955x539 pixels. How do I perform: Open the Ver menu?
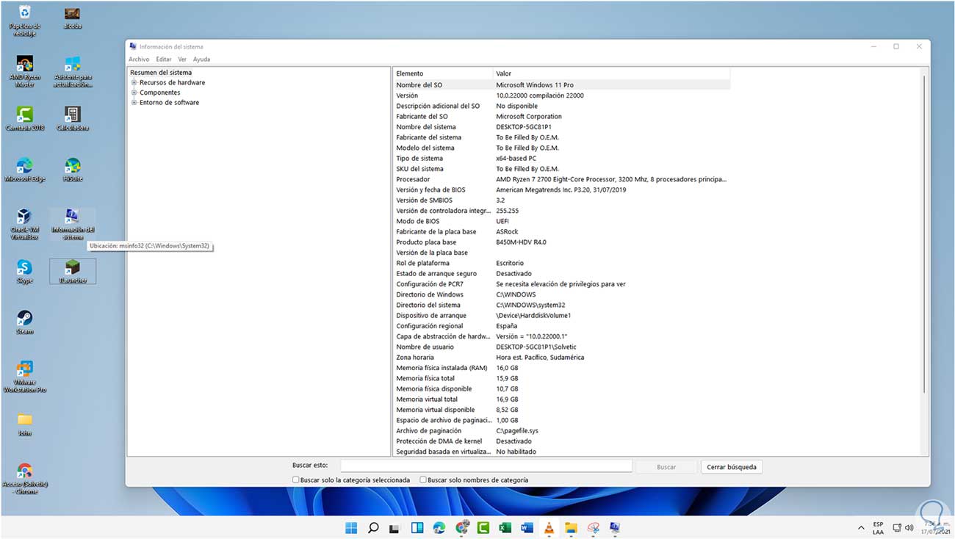click(182, 59)
